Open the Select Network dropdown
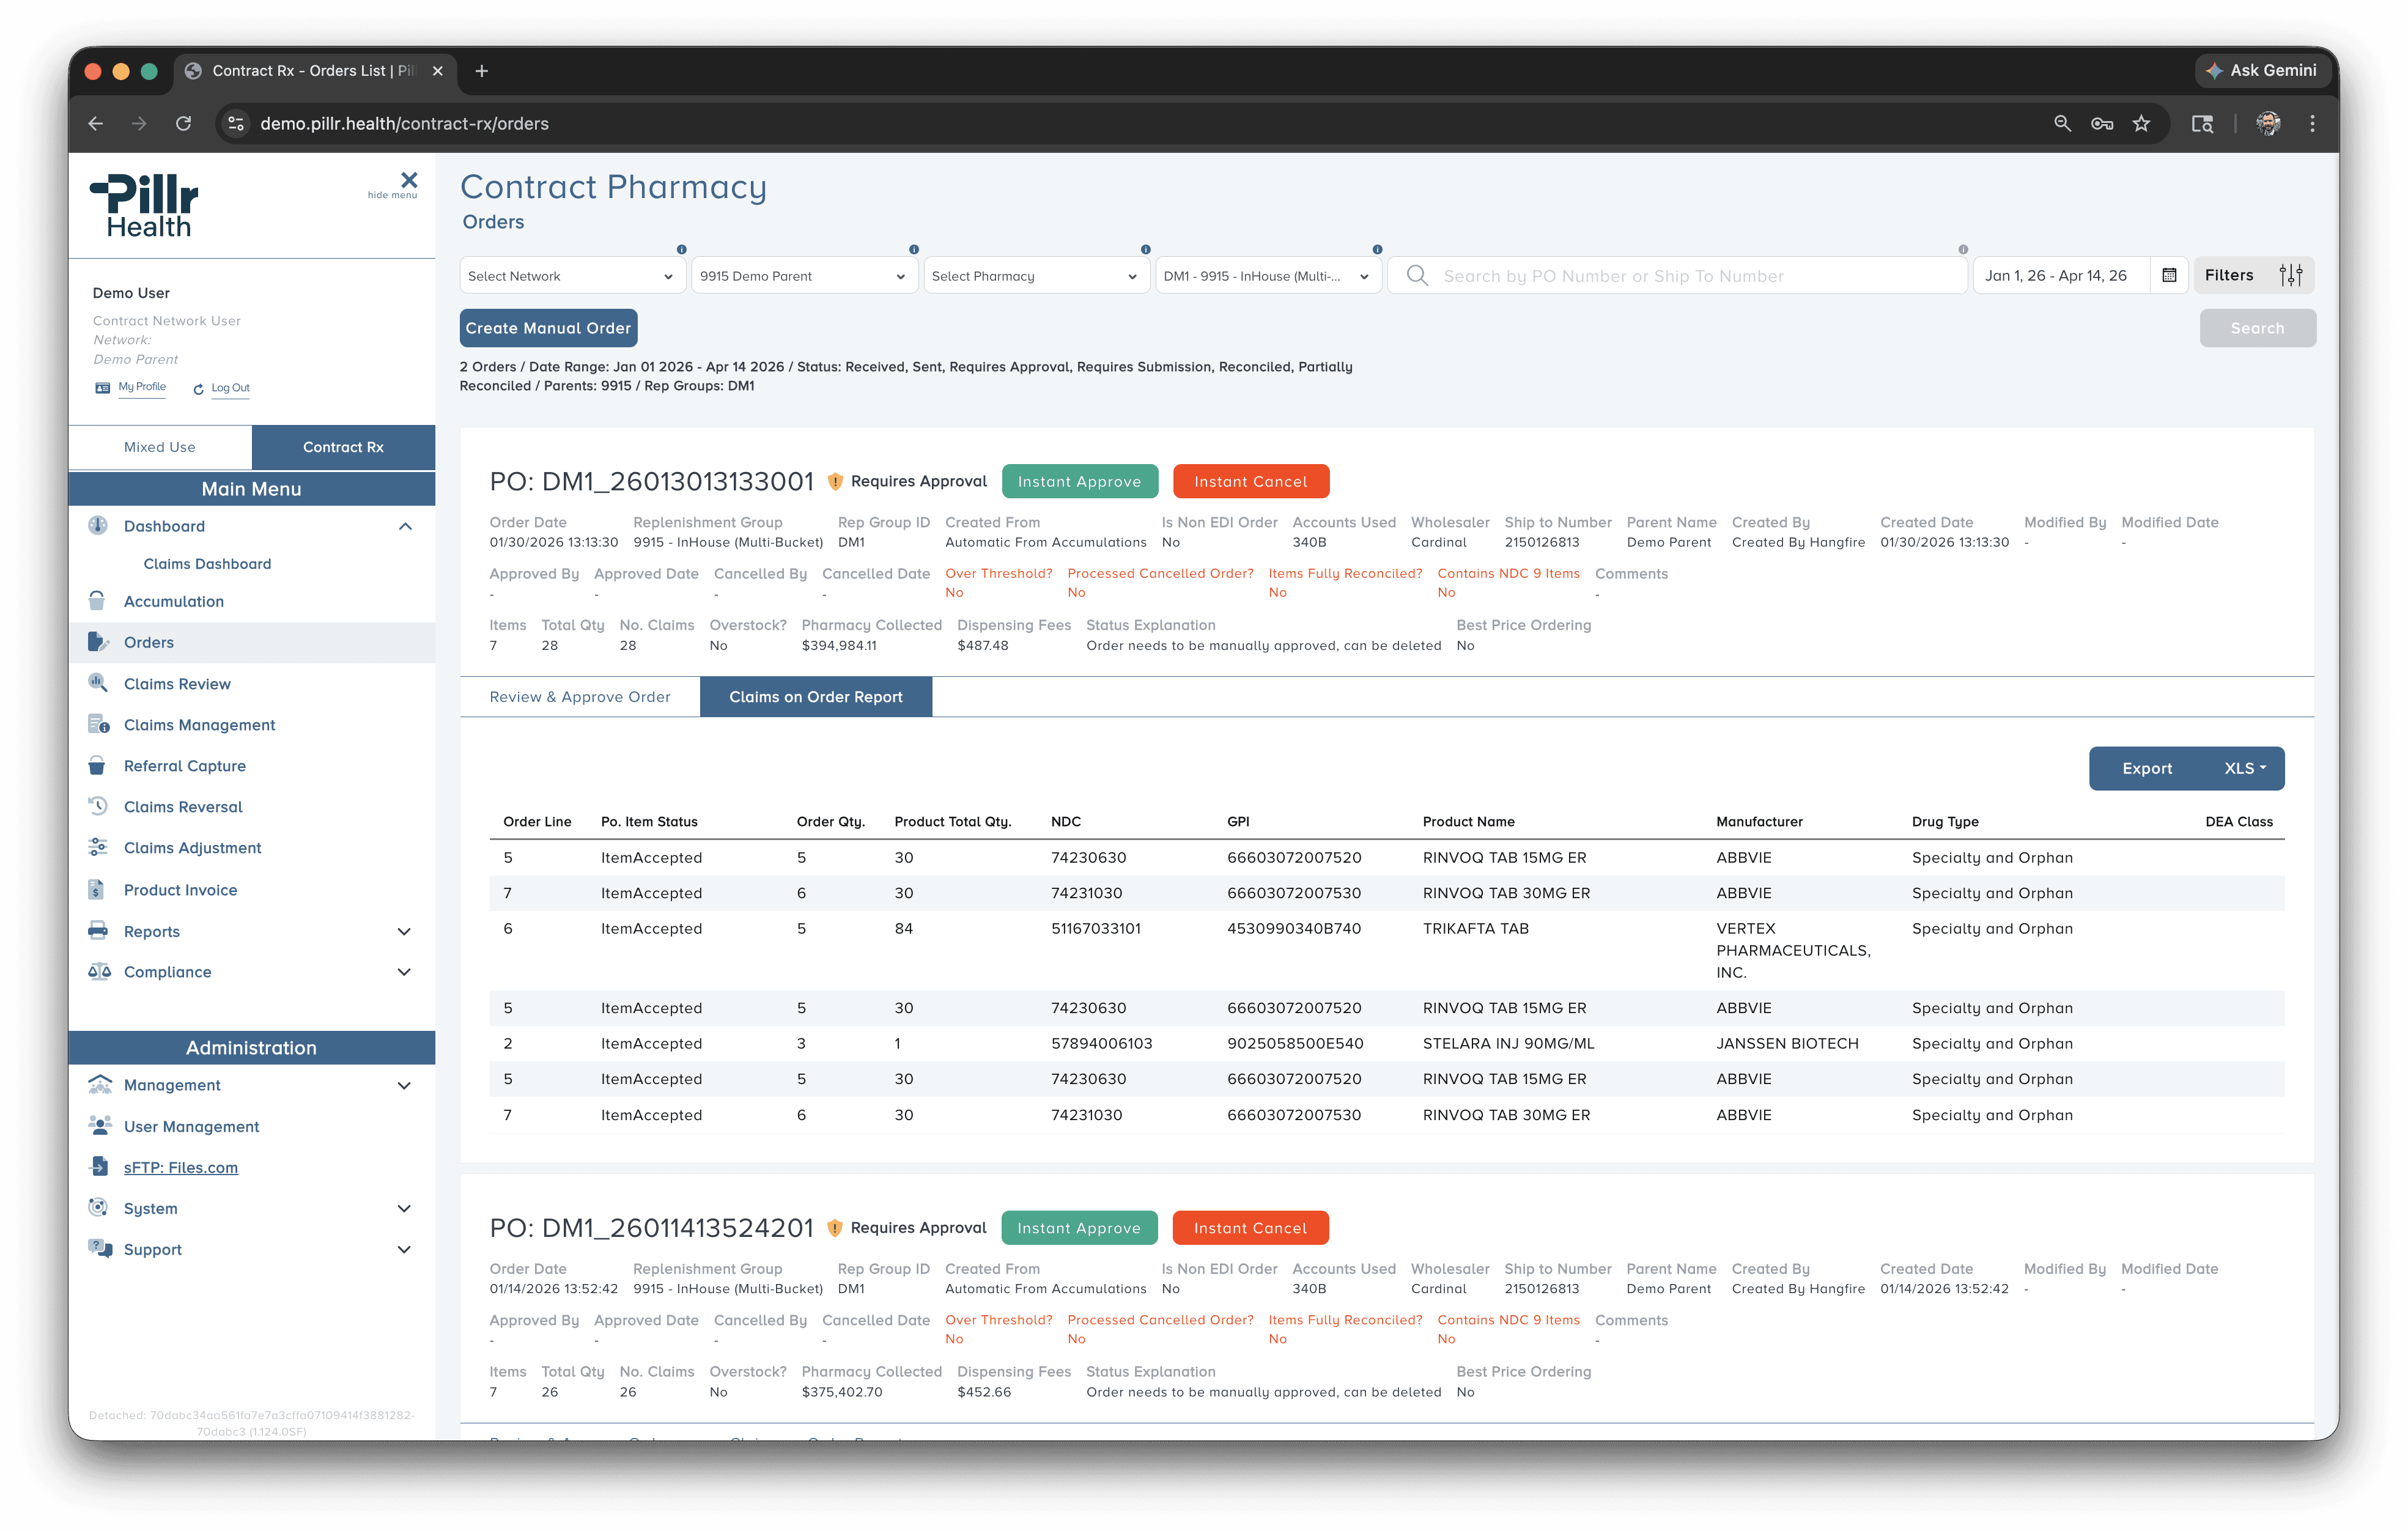Viewport: 2408px width, 1531px height. pos(571,276)
